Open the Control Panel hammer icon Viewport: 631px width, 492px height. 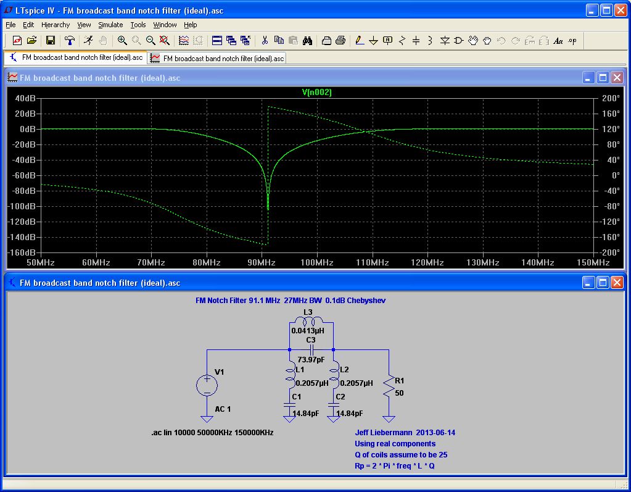tap(70, 41)
